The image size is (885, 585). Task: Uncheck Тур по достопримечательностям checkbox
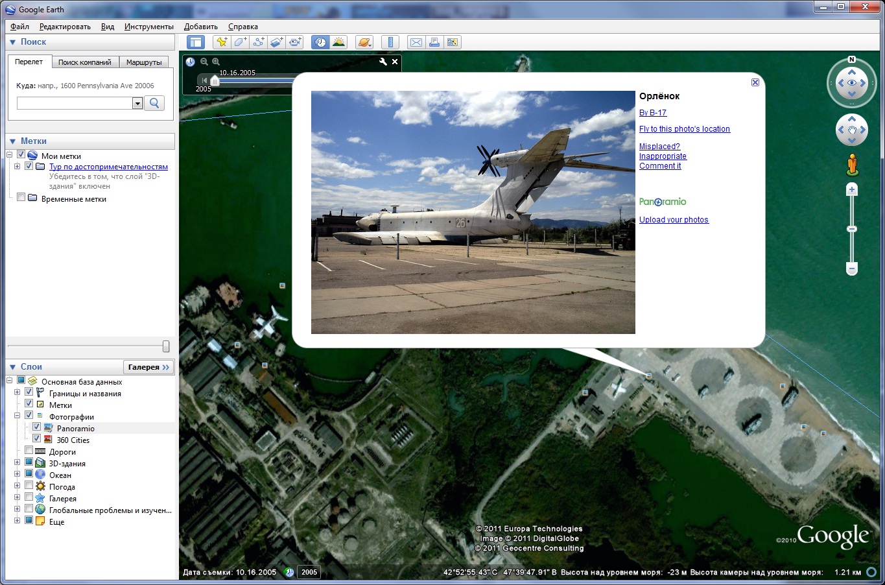click(x=29, y=166)
